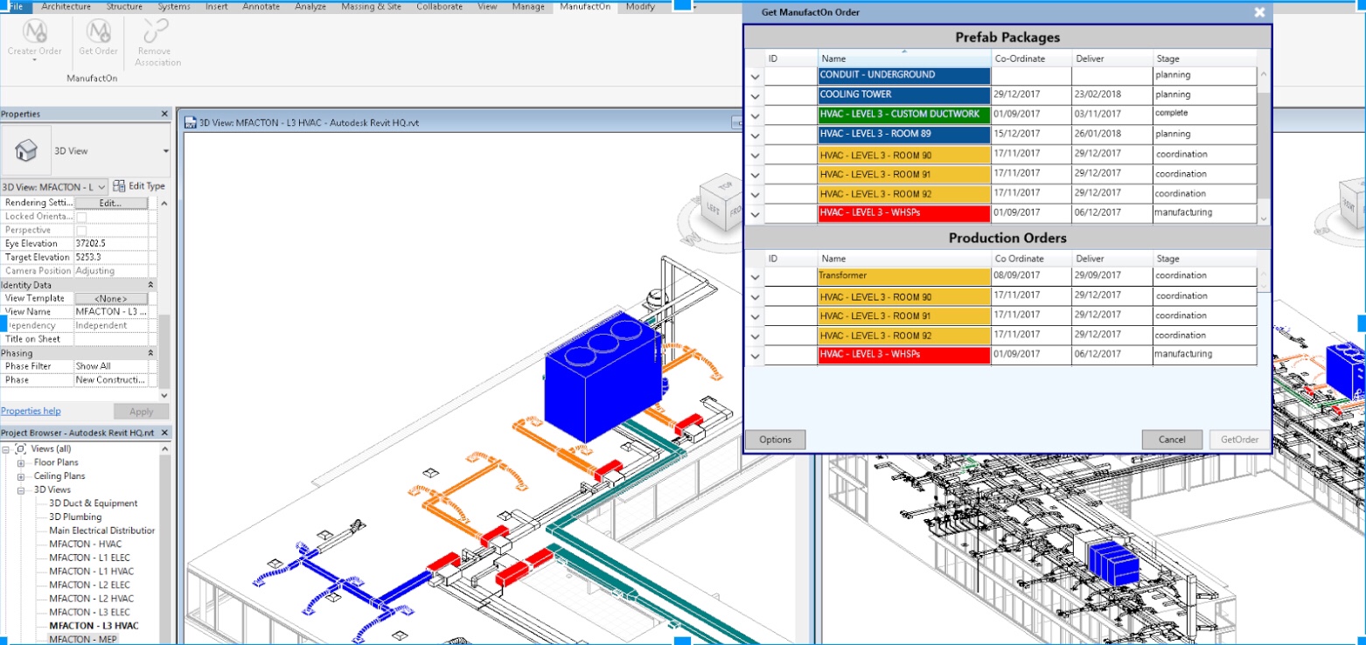
Task: Open the Creater Order dropdown arrow
Action: 35,60
